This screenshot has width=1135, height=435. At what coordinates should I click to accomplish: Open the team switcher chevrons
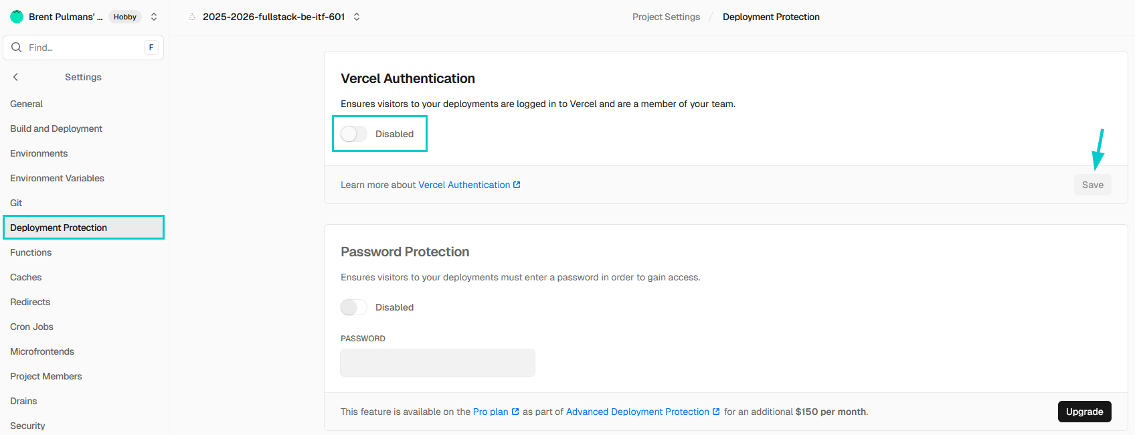tap(154, 17)
